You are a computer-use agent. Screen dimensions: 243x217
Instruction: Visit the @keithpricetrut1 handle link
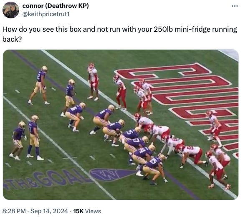[46, 14]
